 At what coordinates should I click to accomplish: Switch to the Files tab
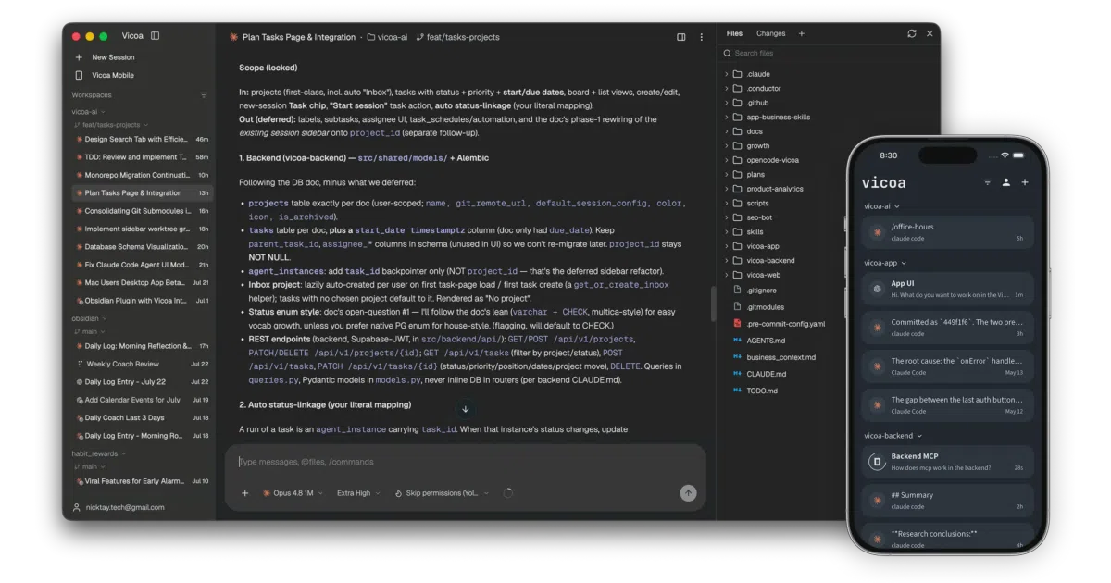(734, 33)
